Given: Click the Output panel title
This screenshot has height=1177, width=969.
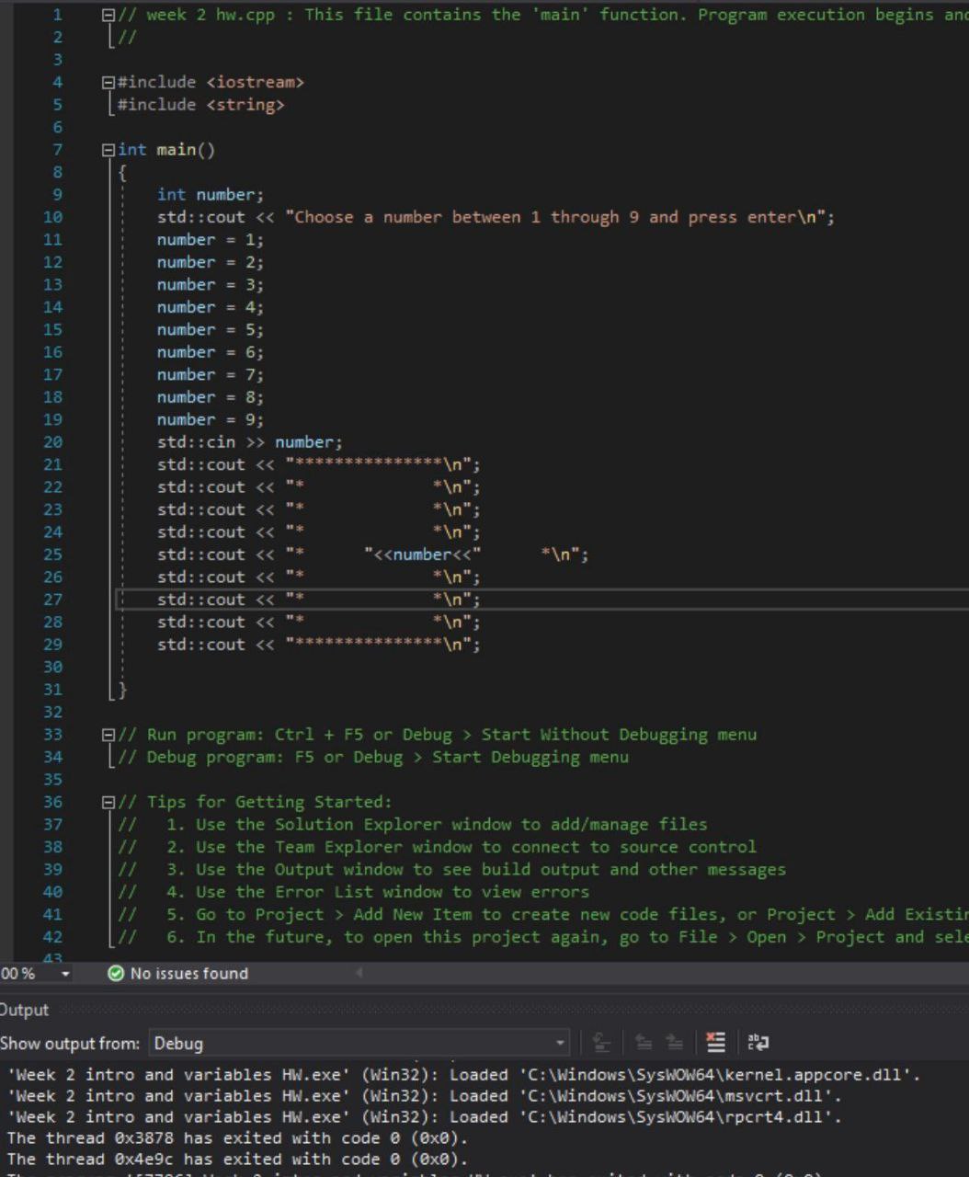Looking at the screenshot, I should coord(24,1010).
